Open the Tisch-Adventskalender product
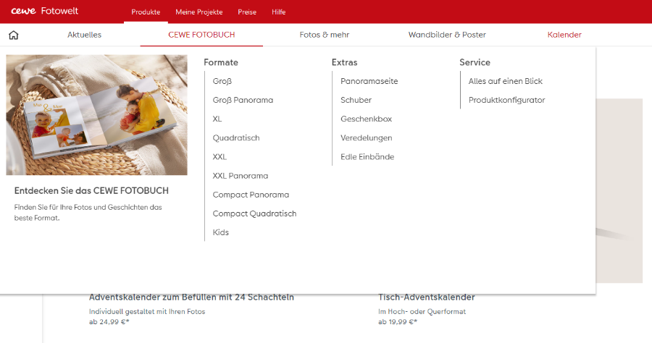This screenshot has height=343, width=652. [426, 297]
